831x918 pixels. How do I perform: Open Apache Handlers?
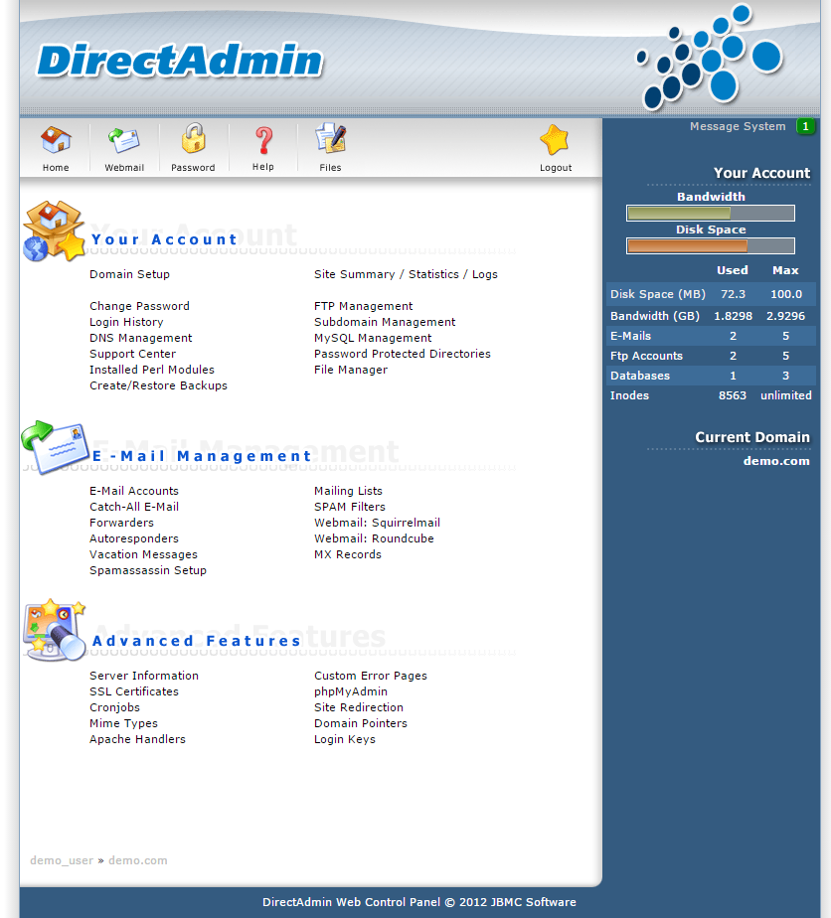[137, 739]
